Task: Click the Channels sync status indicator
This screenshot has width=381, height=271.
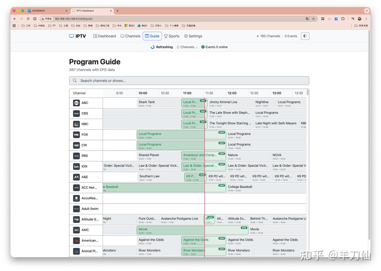Action: pos(187,47)
